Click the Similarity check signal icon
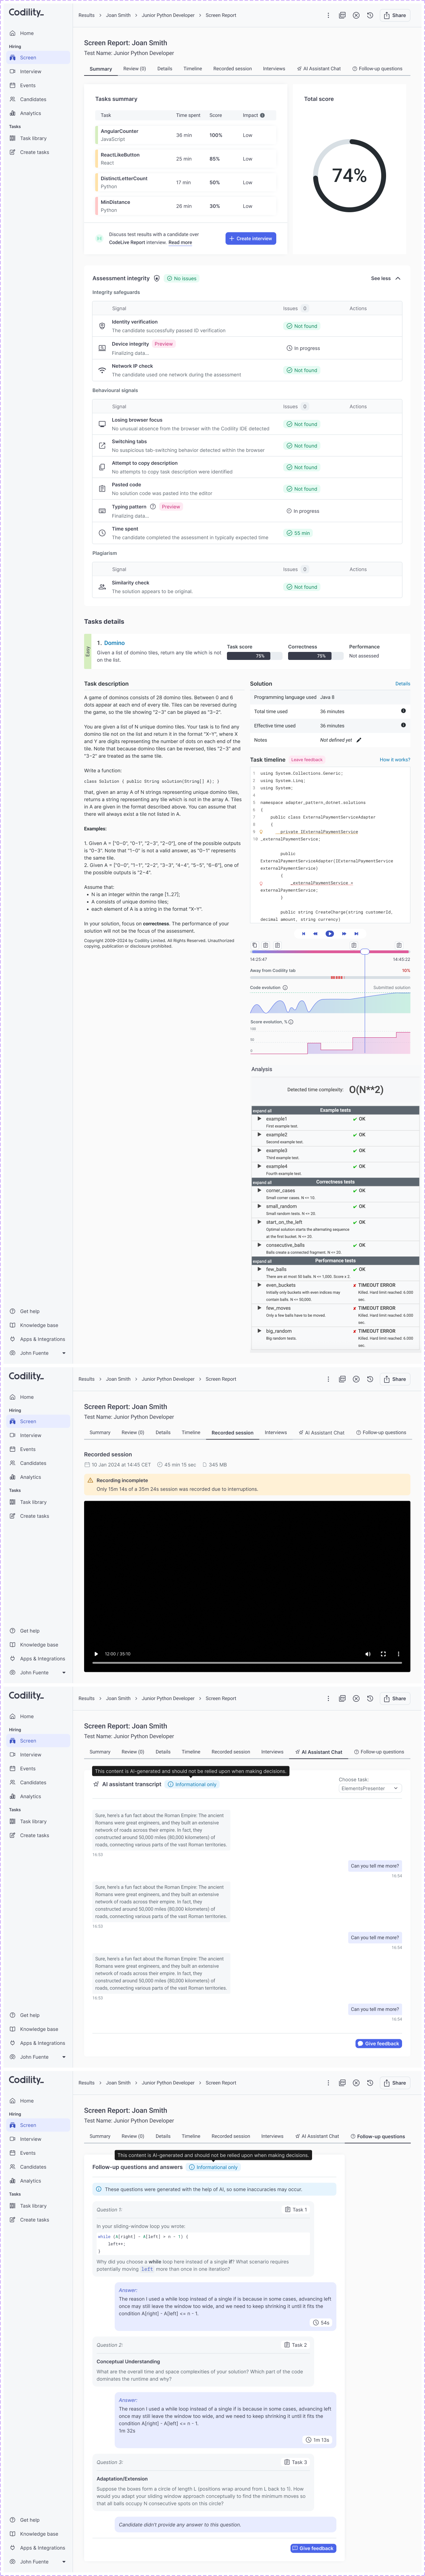 (x=102, y=587)
